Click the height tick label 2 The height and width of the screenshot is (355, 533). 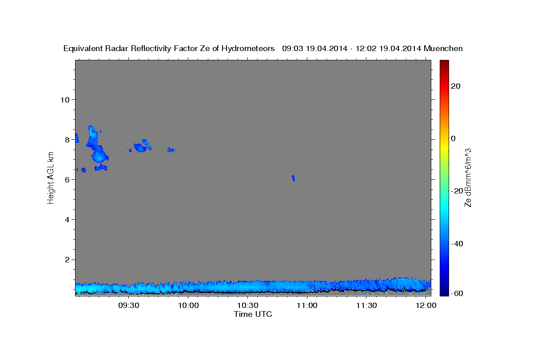pos(68,260)
